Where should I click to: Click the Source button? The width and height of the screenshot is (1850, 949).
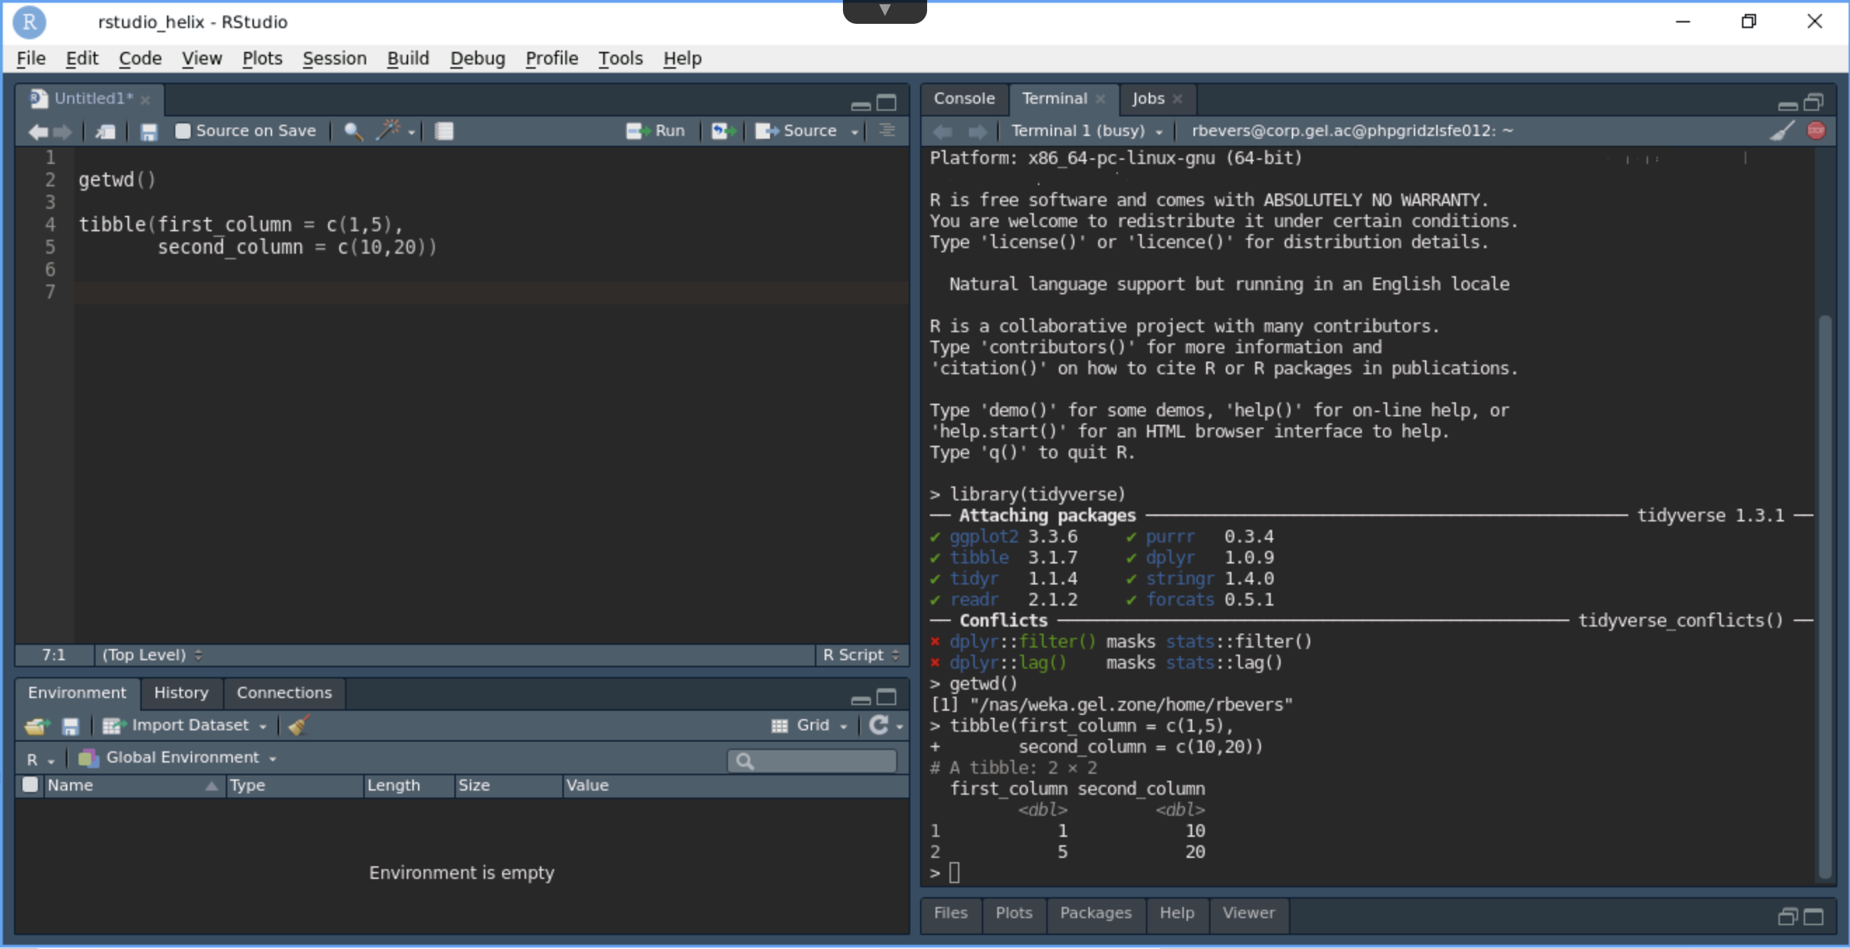tap(796, 130)
